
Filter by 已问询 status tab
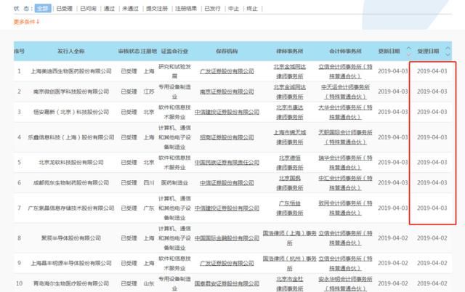pos(88,9)
